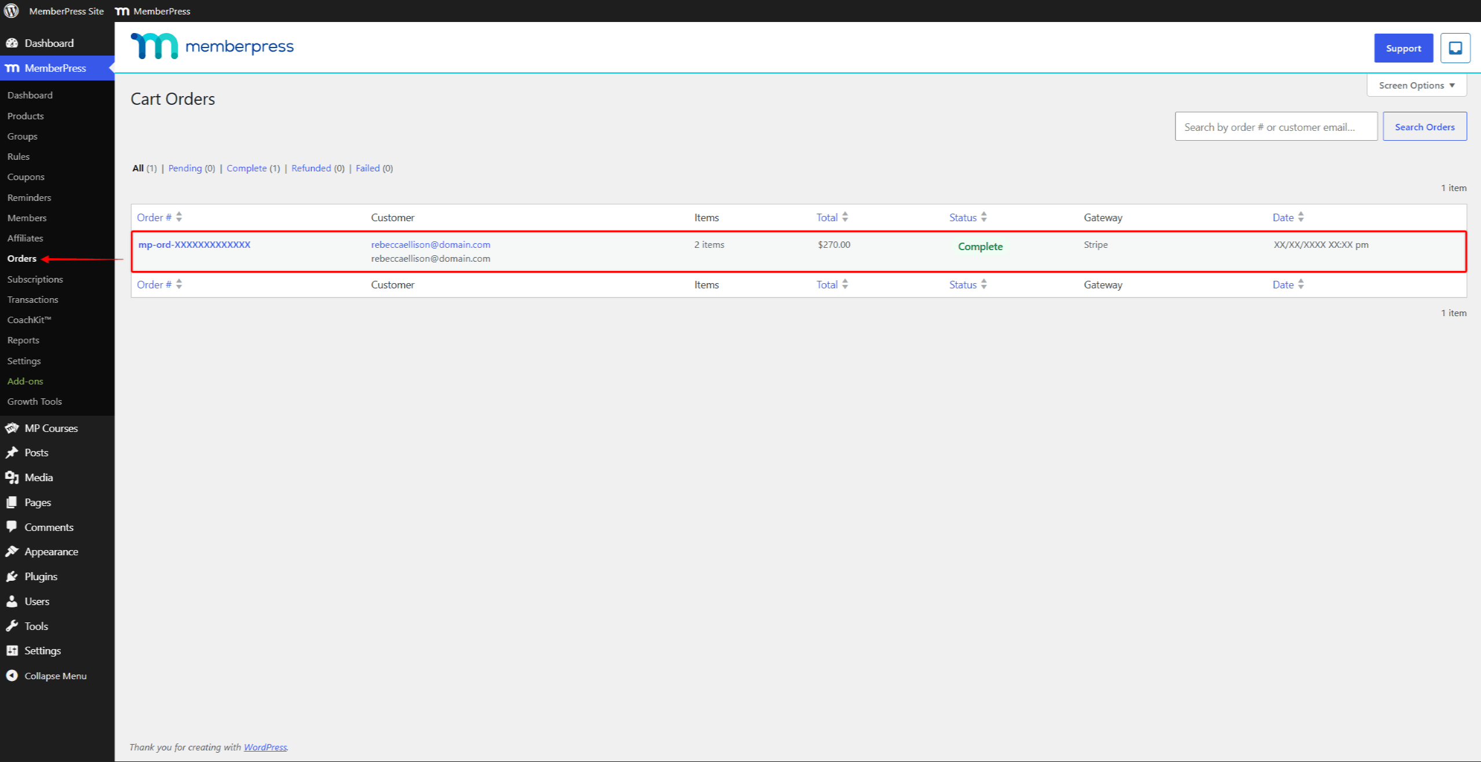Screen dimensions: 1481x762
Task: Sort by Status arrows in bottom footer row
Action: coord(983,284)
